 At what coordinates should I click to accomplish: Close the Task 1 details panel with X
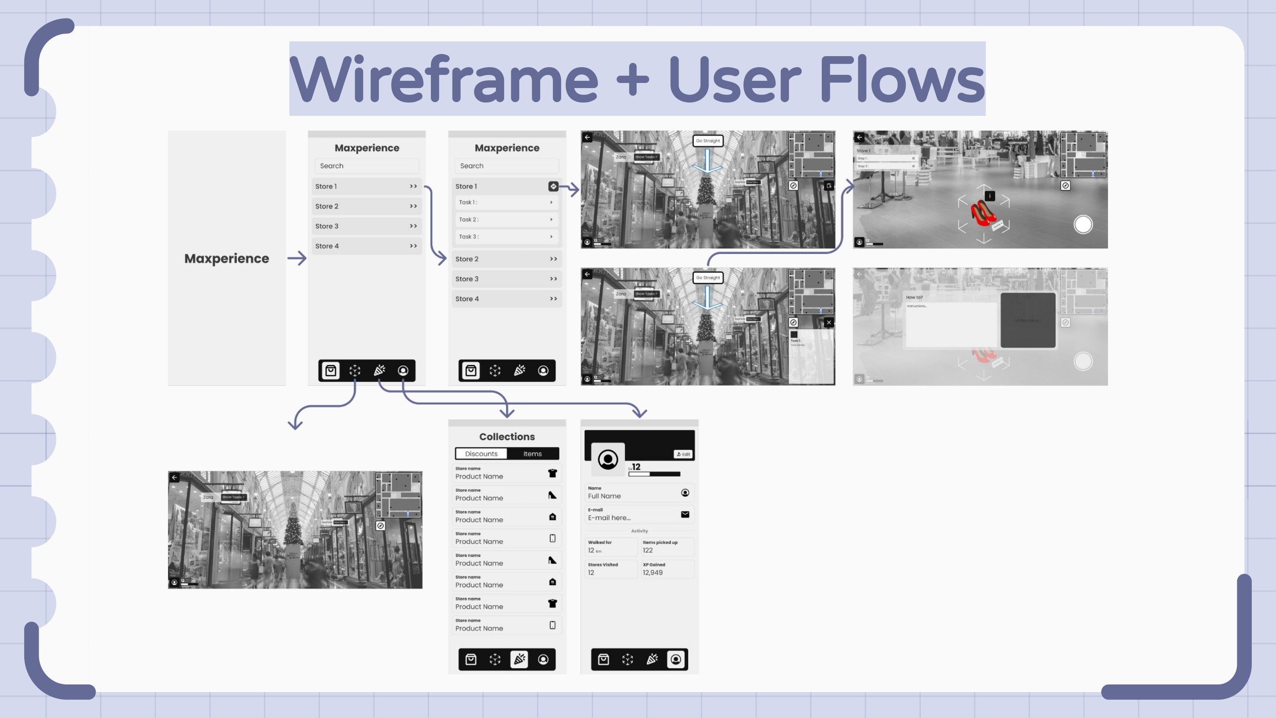pos(829,322)
